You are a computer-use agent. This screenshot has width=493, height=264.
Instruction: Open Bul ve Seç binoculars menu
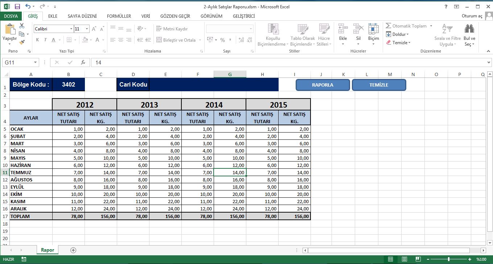click(x=469, y=35)
